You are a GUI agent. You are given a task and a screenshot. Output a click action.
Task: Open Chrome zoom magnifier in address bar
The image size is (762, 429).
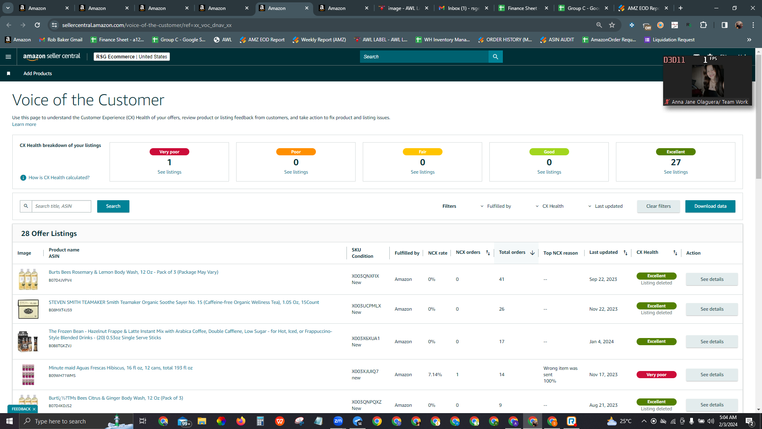click(599, 25)
